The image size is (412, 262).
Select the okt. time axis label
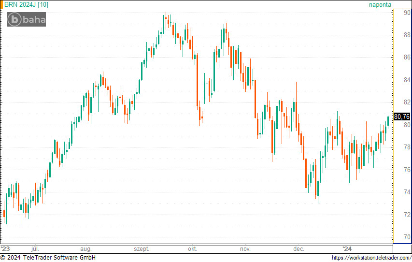192,249
